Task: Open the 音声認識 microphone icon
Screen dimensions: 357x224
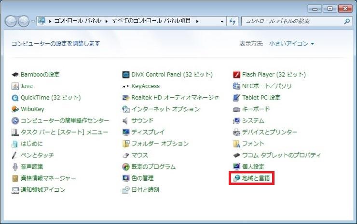Action: pos(15,167)
